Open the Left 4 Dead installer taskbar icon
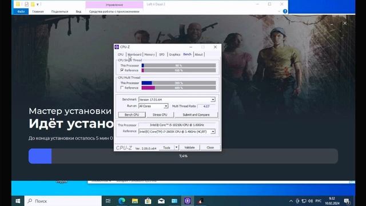The height and width of the screenshot is (206, 366). 201,201
